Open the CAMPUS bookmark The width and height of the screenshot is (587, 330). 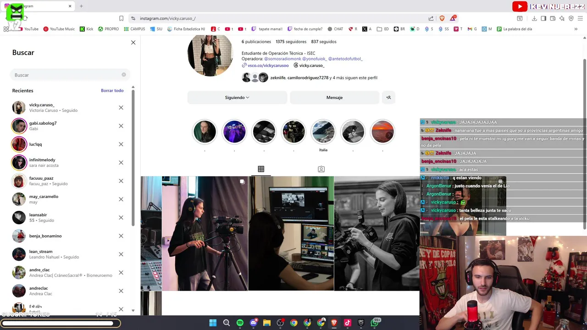click(134, 29)
